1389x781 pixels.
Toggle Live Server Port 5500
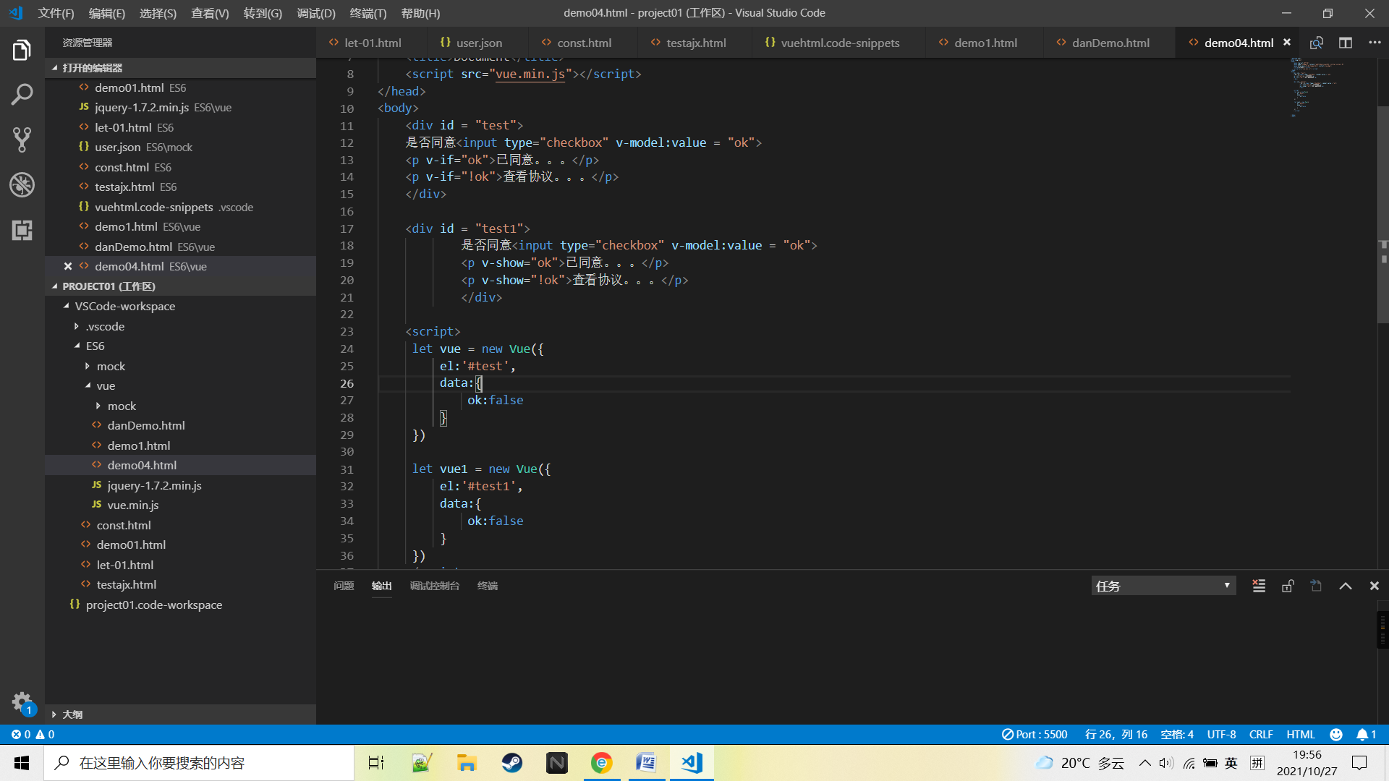click(x=1035, y=734)
